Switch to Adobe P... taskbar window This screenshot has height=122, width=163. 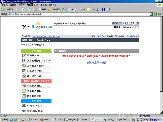[x=59, y=120]
